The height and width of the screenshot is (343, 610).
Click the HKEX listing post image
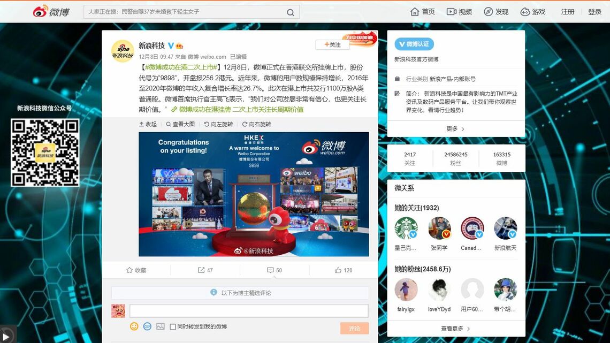(254, 194)
